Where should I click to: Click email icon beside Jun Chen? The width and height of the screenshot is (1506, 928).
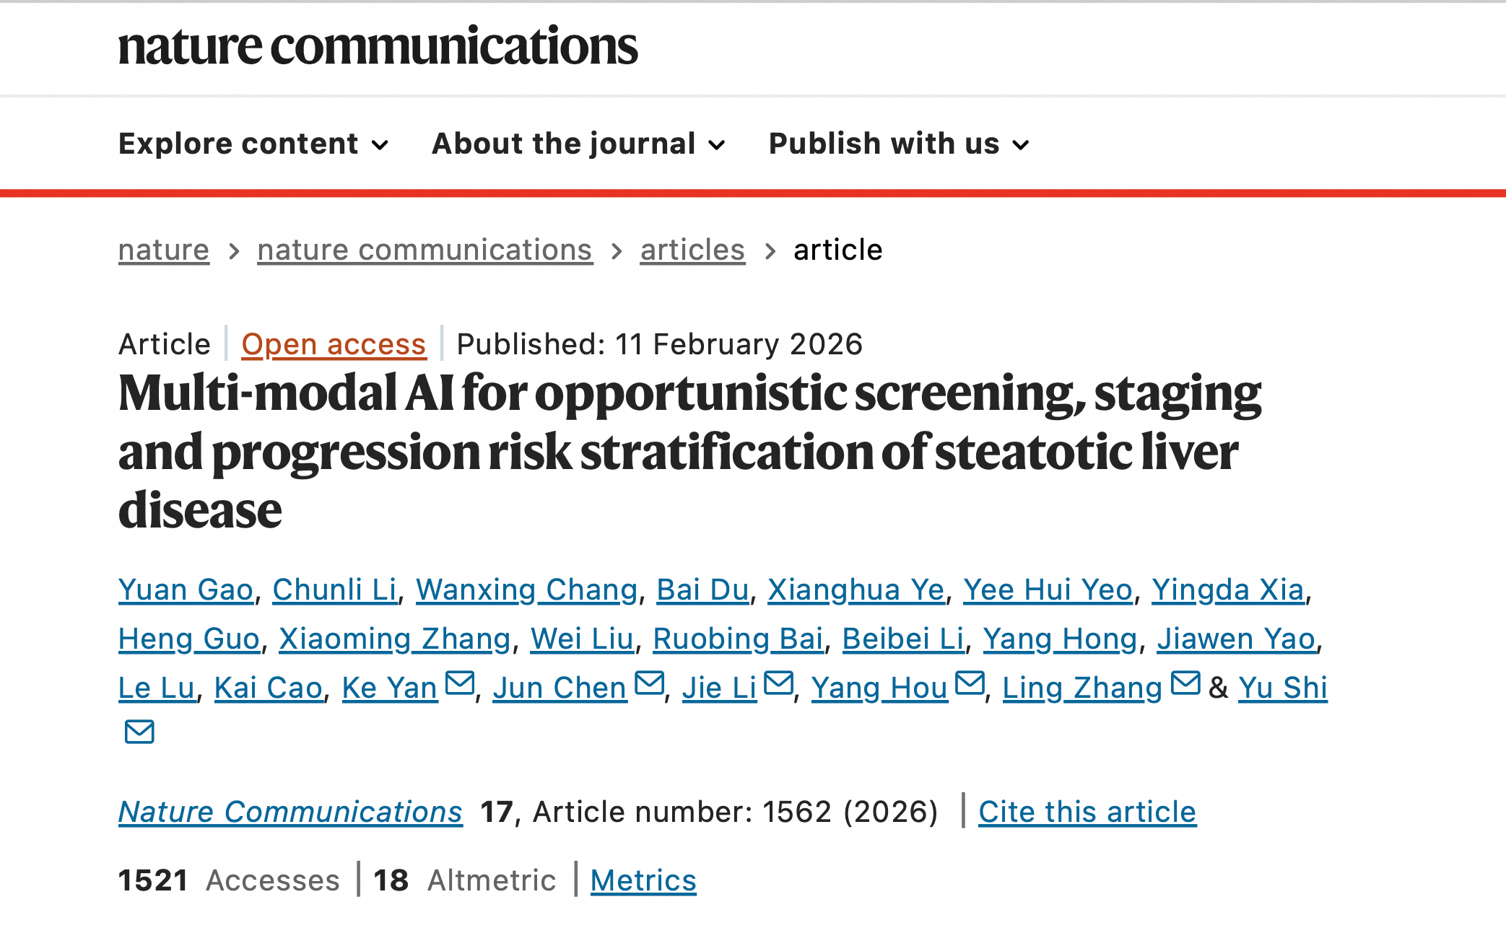(649, 683)
